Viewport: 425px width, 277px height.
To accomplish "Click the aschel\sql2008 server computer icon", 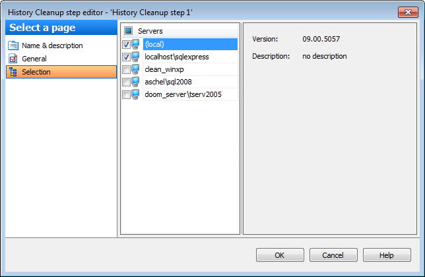I will point(135,82).
